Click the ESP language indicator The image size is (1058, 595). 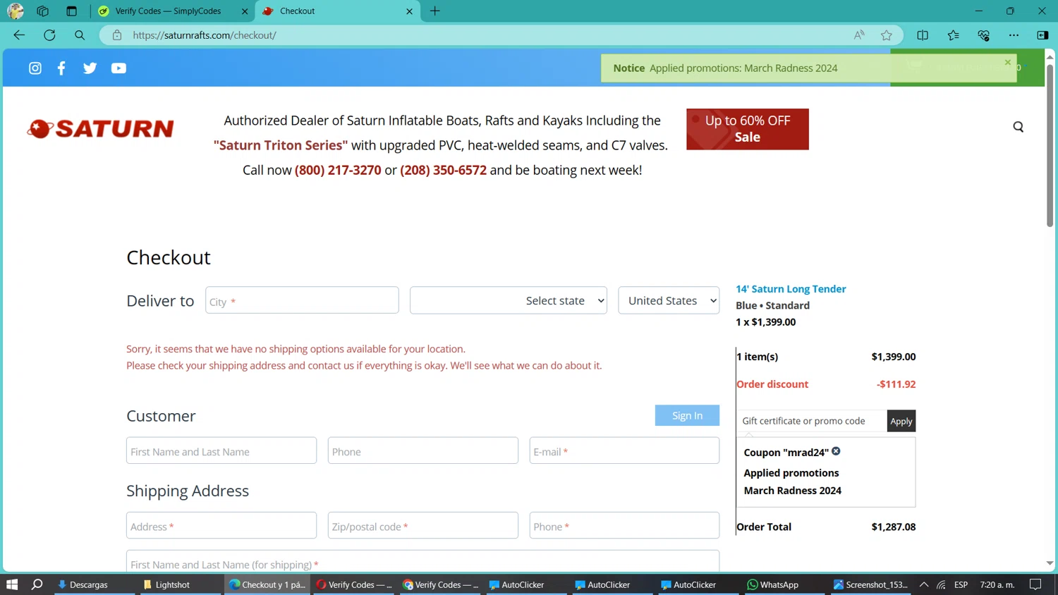961,584
